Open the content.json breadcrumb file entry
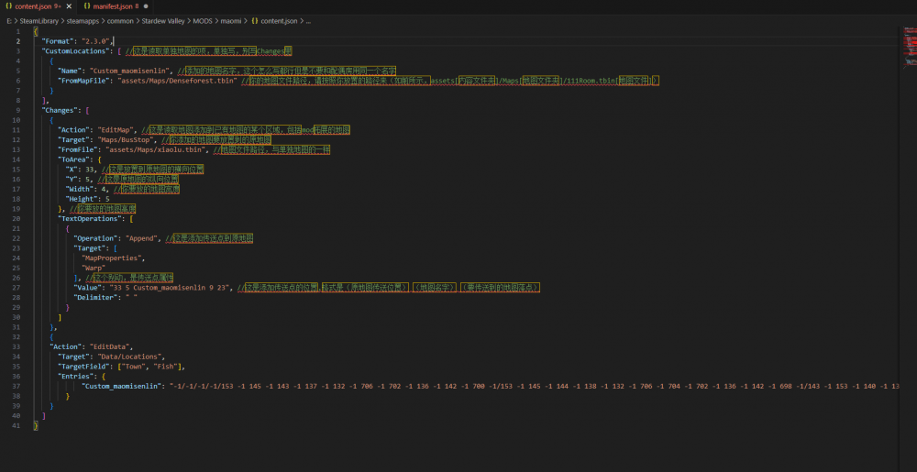 [279, 21]
